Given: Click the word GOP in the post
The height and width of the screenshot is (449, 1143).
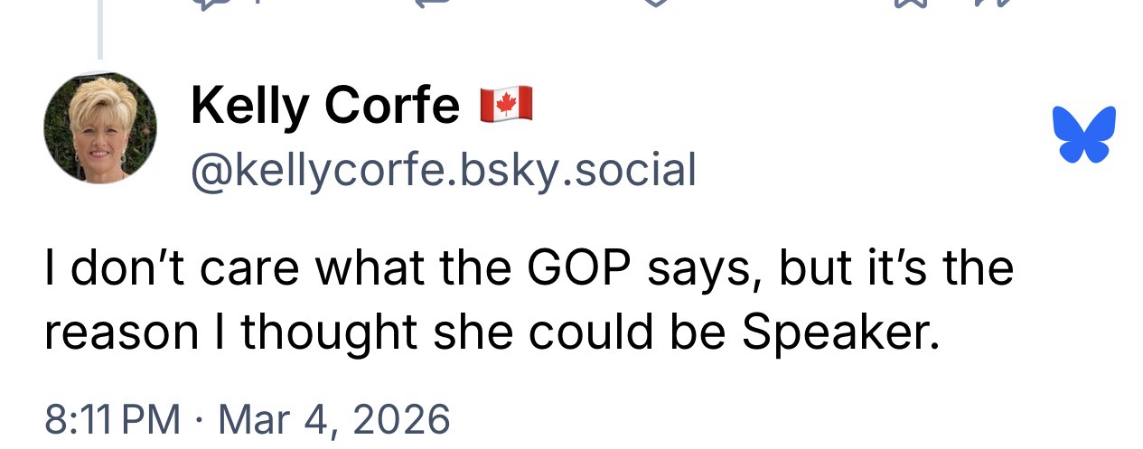Looking at the screenshot, I should coord(579,268).
